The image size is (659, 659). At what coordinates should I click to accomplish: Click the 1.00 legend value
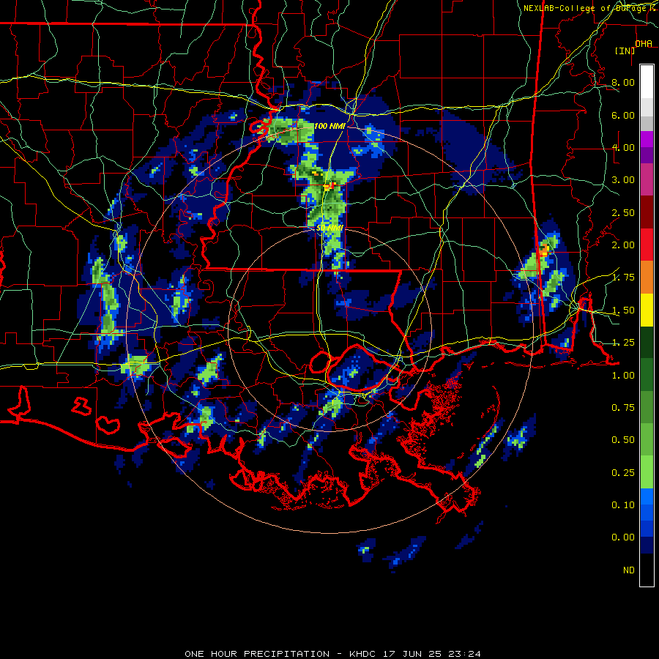click(623, 376)
